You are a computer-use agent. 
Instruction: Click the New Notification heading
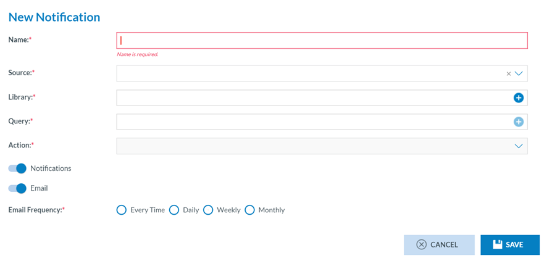(x=54, y=17)
